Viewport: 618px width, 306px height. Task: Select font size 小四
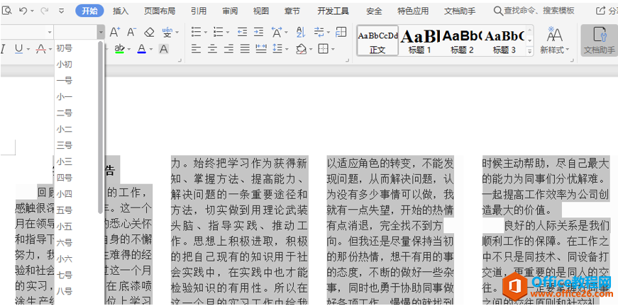coord(65,194)
